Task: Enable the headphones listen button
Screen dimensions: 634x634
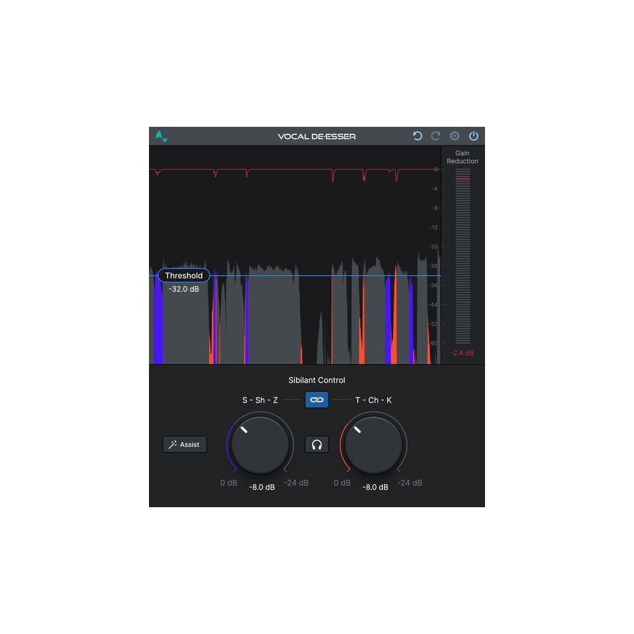Action: (x=317, y=444)
